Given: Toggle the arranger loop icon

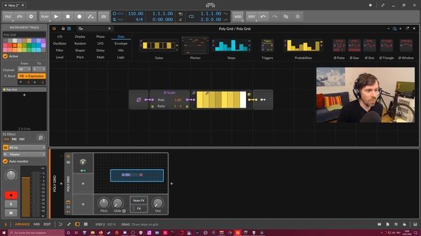Looking at the screenshot, I should click(191, 16).
